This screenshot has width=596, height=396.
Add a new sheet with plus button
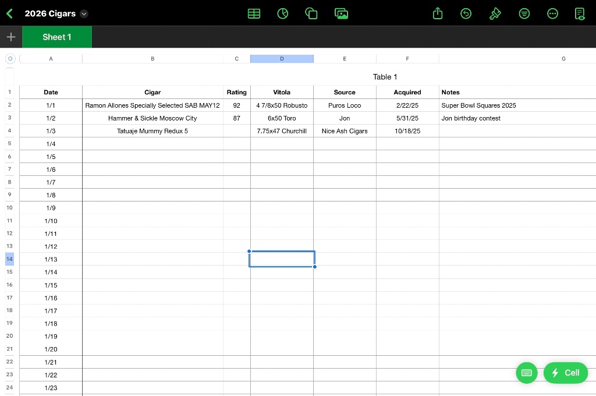(10, 37)
